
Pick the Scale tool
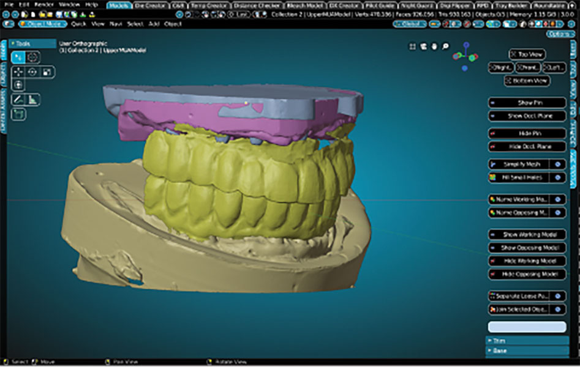point(47,72)
